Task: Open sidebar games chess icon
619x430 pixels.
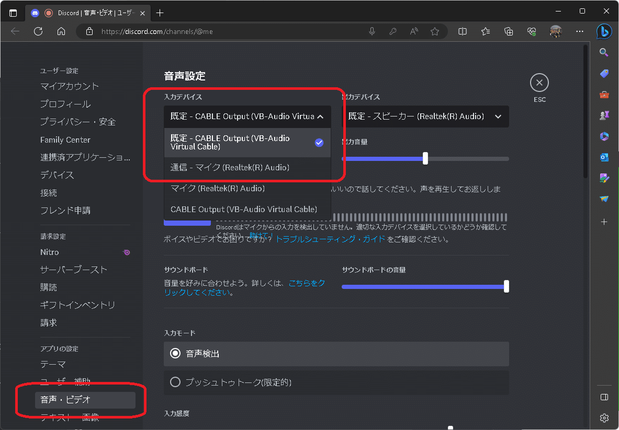Action: (604, 115)
